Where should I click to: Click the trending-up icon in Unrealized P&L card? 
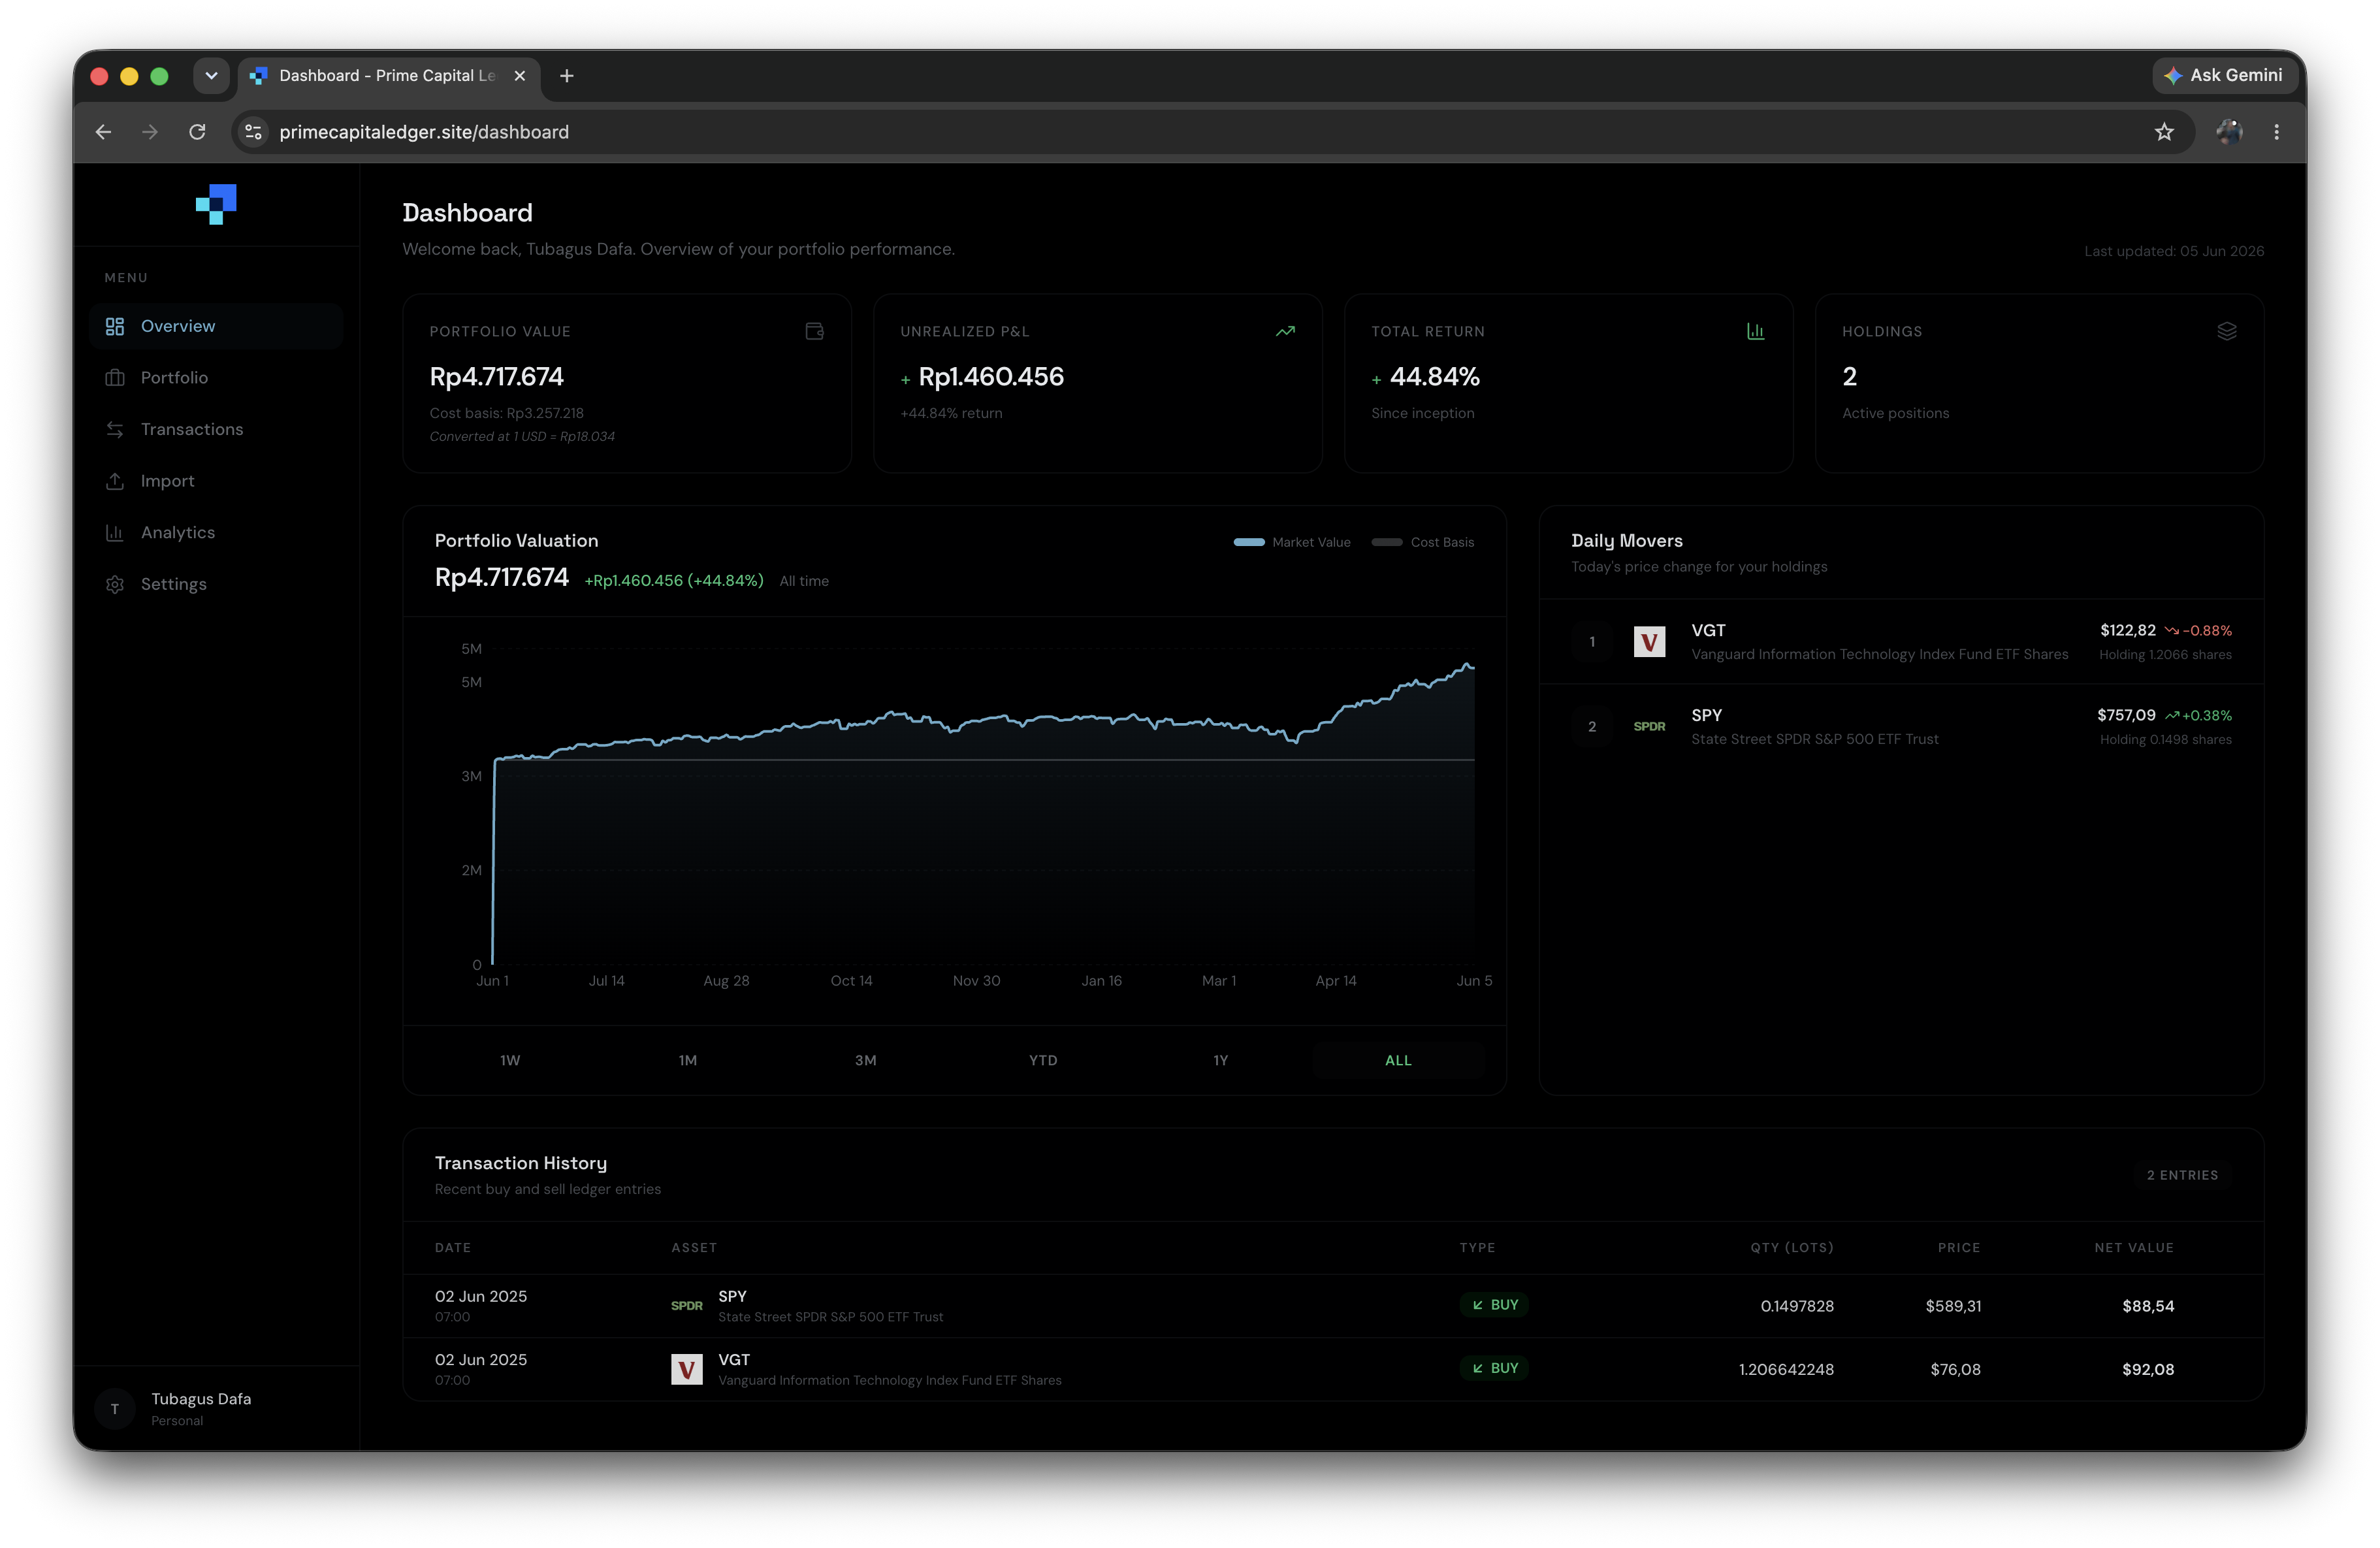[1286, 331]
